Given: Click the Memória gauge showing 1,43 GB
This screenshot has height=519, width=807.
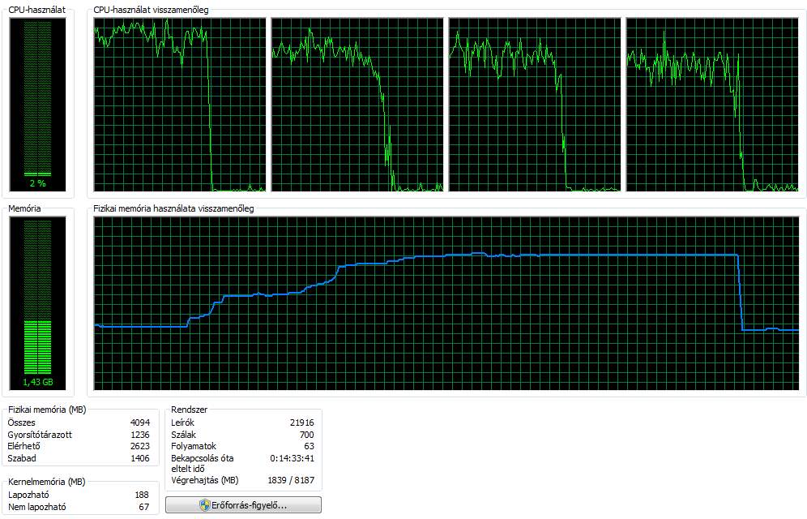Looking at the screenshot, I should click(37, 303).
